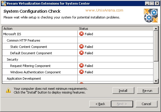This screenshot has height=112, width=161.
Task: Click the yellow warning triangle icon
Action: click(8, 90)
